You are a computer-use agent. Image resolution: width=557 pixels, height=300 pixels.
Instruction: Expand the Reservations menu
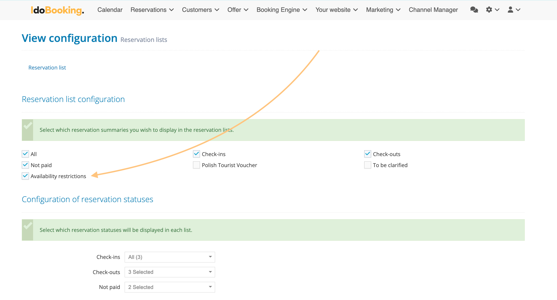[152, 10]
